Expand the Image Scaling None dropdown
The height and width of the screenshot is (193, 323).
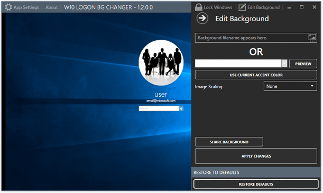[290, 86]
